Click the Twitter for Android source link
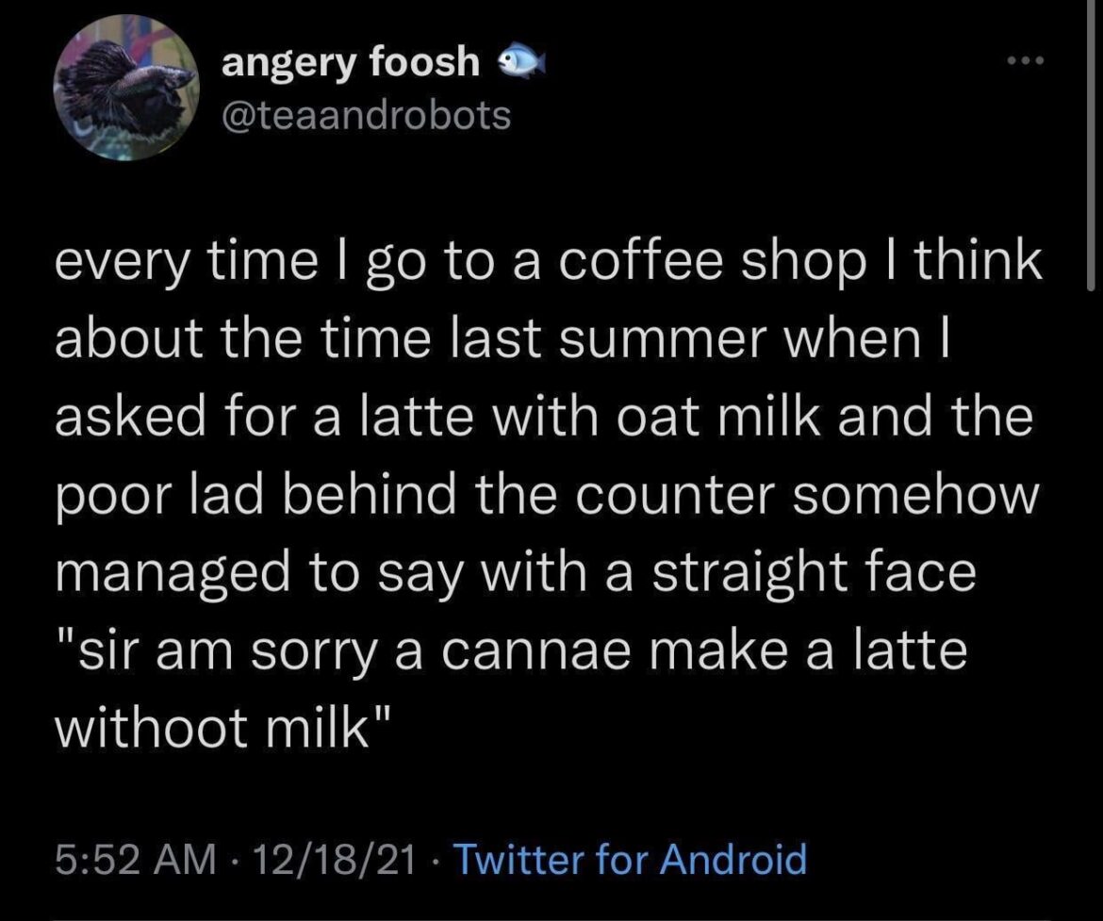 tap(629, 859)
